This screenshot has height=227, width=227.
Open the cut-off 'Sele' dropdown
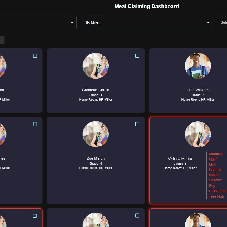click(x=222, y=23)
